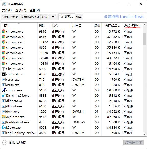Click PID 5920 of ChsIME.exe
This screenshot has height=149, width=147.
(x=43, y=69)
